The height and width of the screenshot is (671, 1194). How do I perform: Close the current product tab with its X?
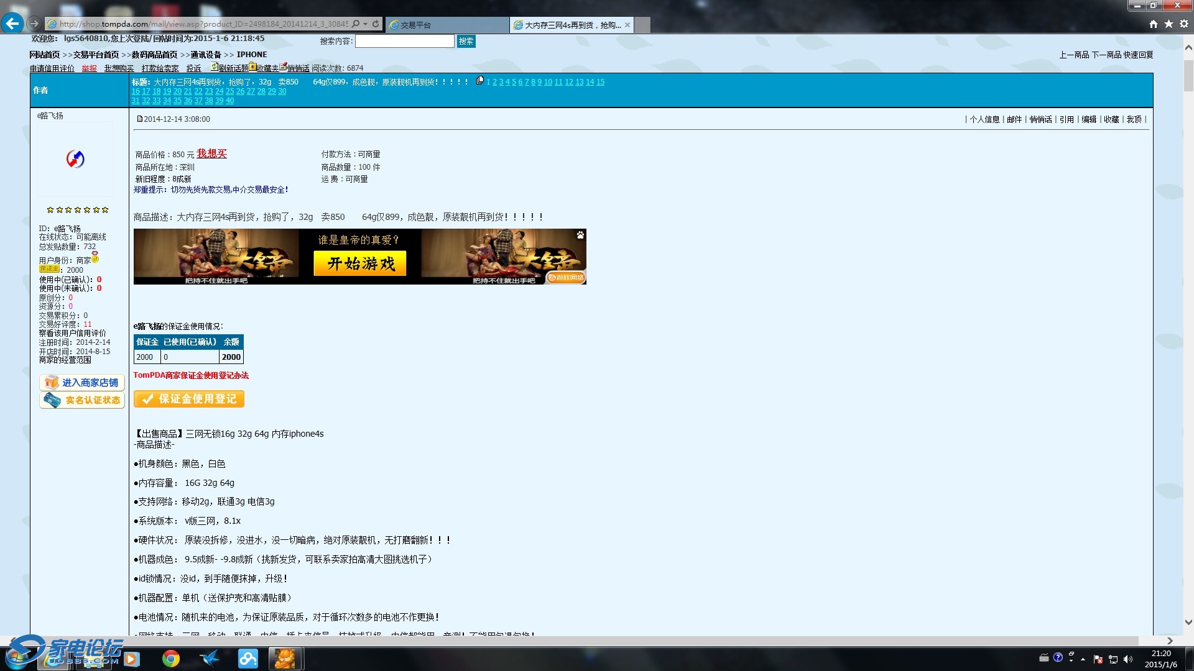[627, 25]
